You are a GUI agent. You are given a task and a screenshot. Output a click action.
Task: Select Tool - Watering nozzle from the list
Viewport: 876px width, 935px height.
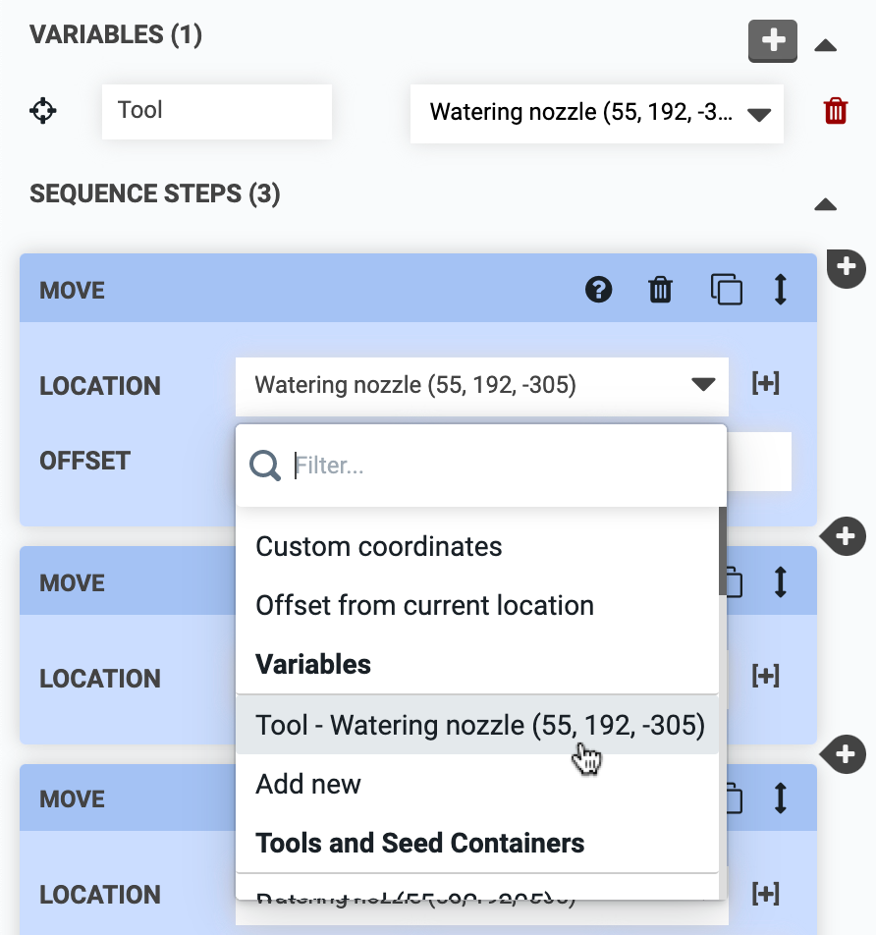tap(481, 725)
